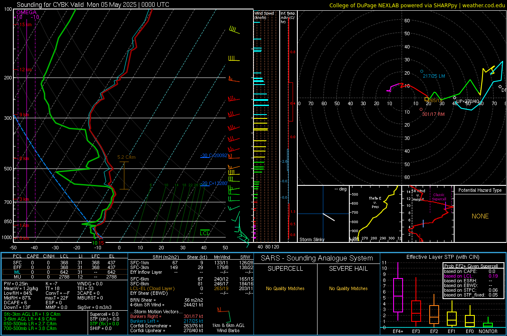Click the Bunkers Right = 301/17 kt line

(167, 316)
